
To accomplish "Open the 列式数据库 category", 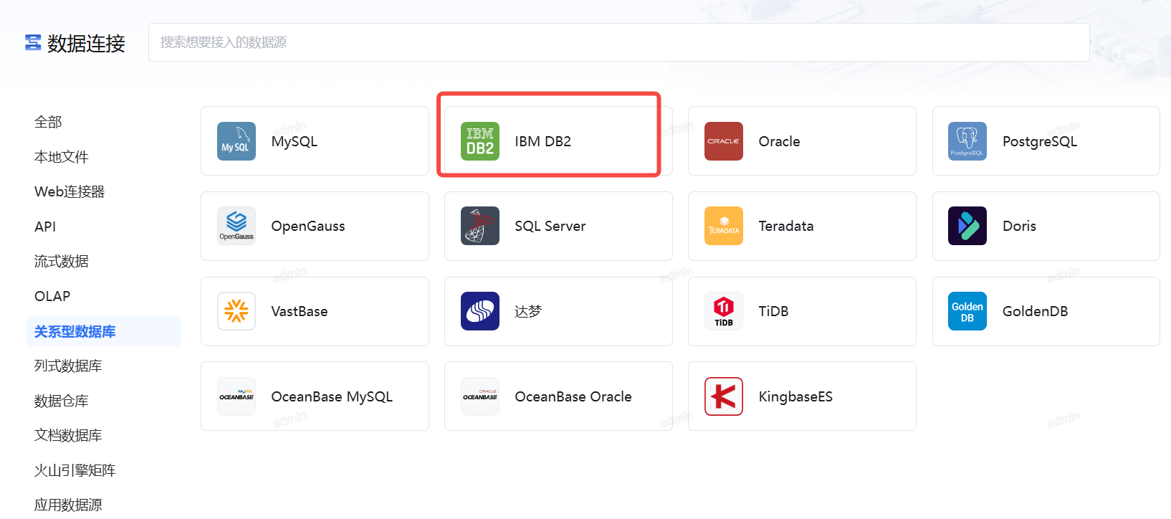I will coord(68,366).
